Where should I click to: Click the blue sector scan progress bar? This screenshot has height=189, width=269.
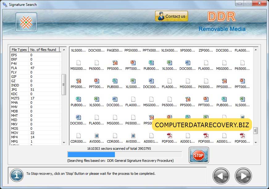pos(125,154)
